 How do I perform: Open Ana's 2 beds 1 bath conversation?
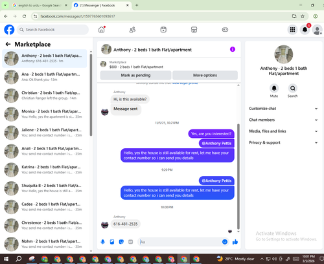[45, 77]
